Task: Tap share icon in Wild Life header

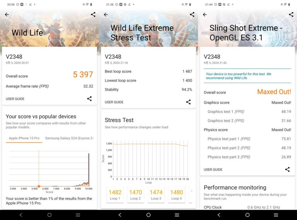Action: [93, 15]
